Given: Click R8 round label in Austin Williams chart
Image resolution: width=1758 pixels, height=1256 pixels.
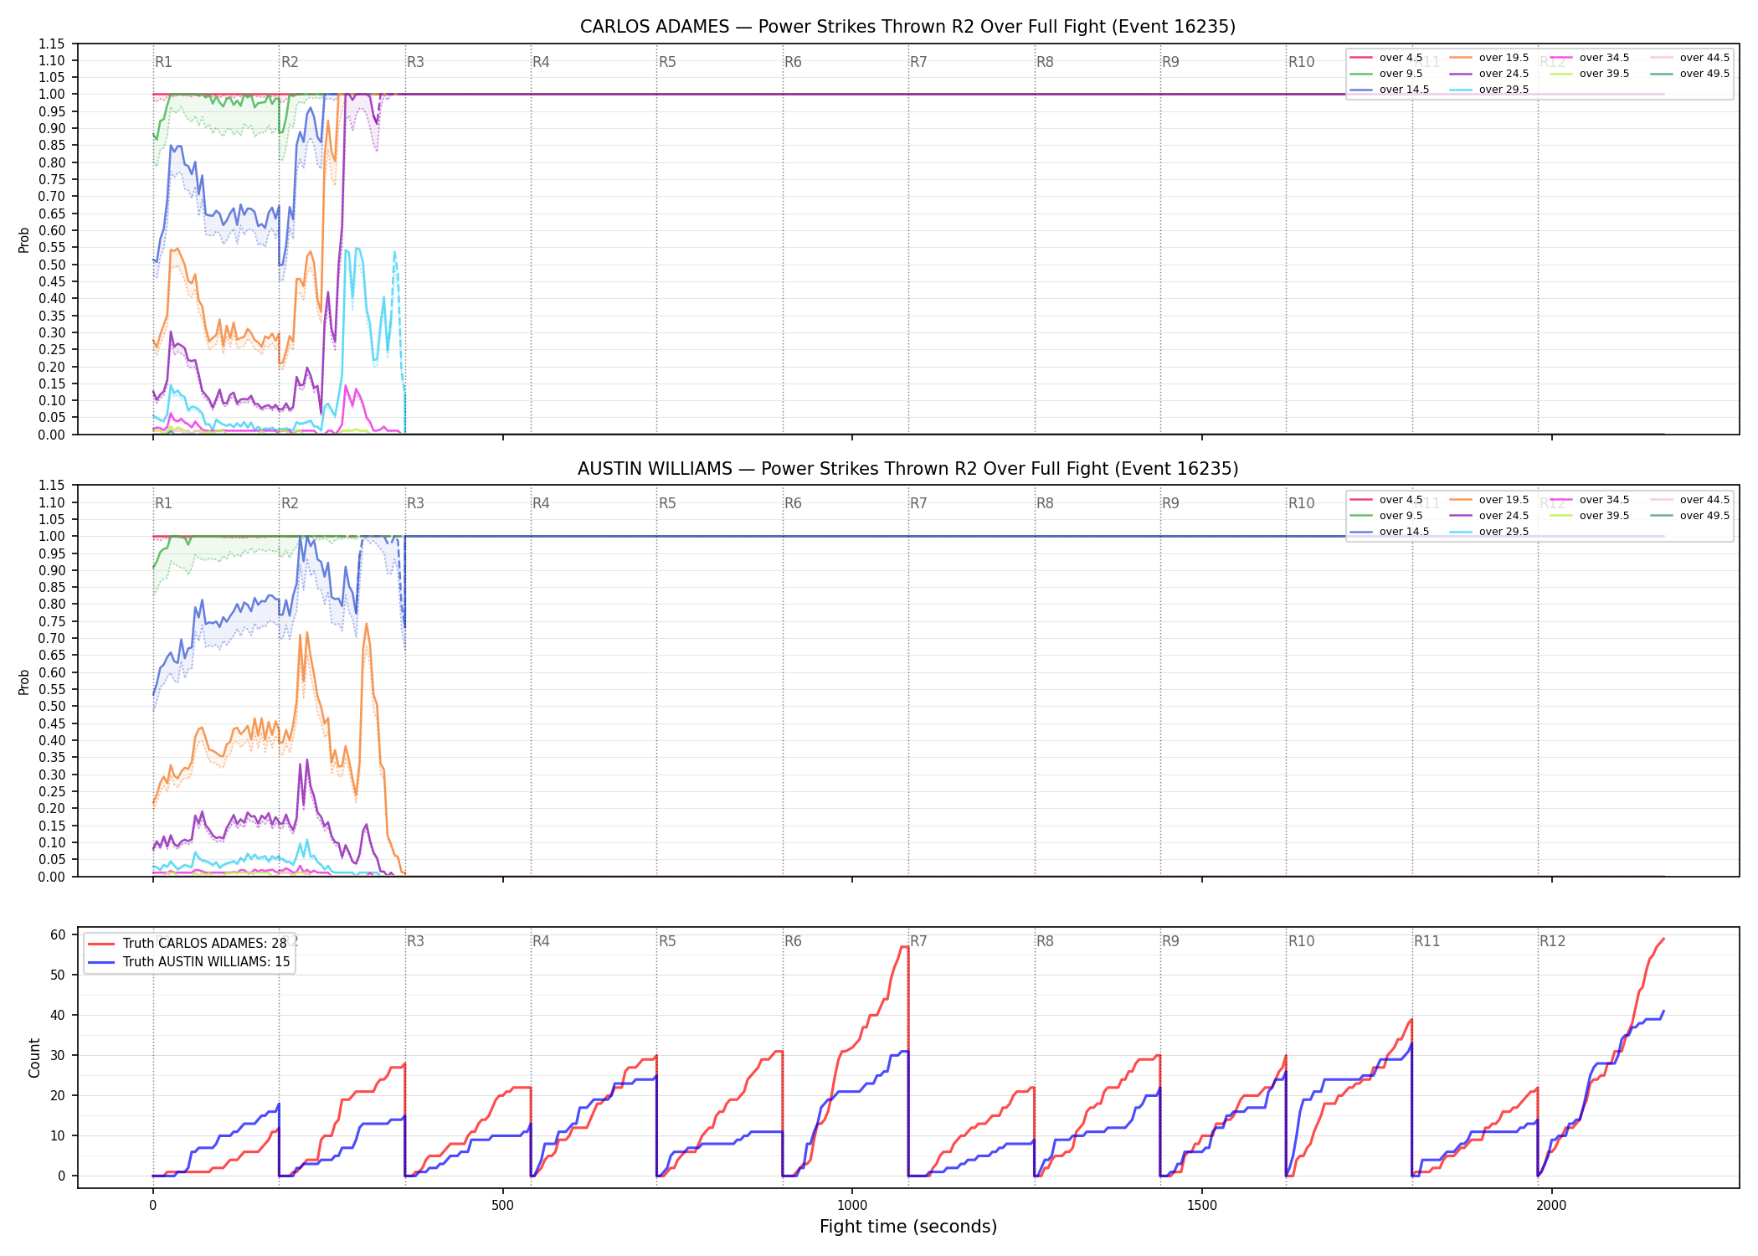Looking at the screenshot, I should click(1045, 503).
